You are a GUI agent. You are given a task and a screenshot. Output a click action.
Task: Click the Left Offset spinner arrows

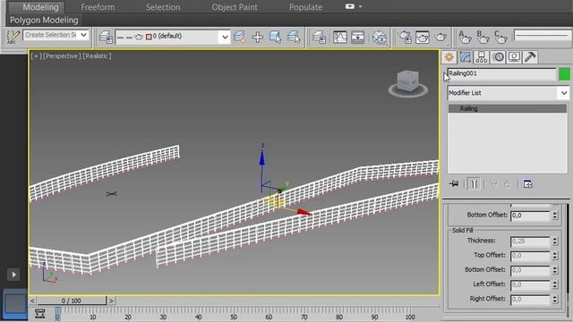click(555, 284)
